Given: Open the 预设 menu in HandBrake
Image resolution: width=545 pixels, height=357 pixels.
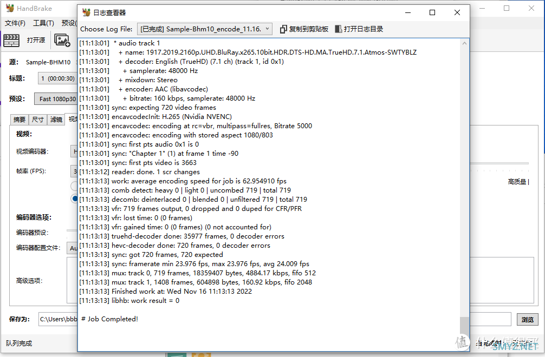Looking at the screenshot, I should click(x=68, y=23).
